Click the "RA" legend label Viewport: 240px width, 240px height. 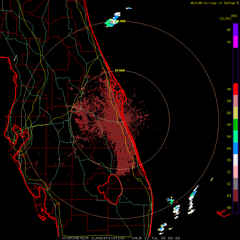pos(229,137)
